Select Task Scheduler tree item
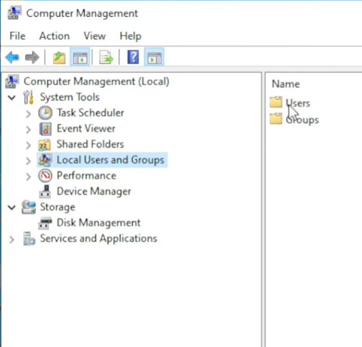Image resolution: width=362 pixels, height=347 pixels. [x=91, y=113]
